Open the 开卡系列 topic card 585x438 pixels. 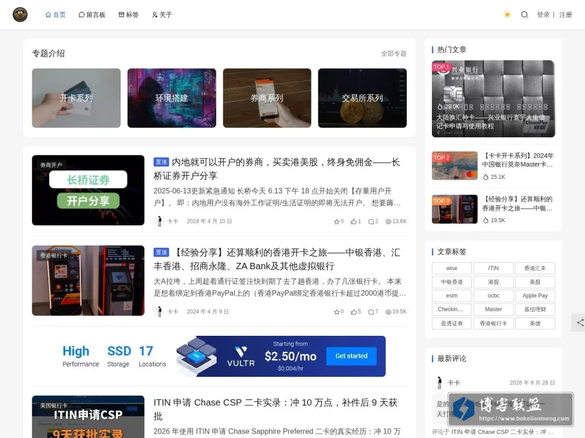coord(76,98)
